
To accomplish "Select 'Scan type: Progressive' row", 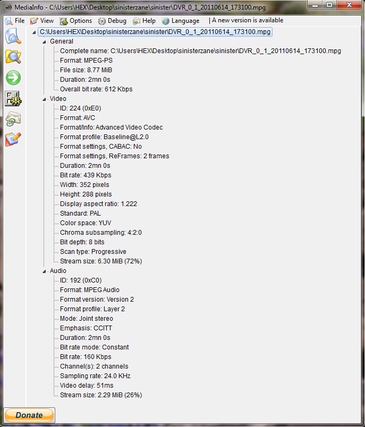I will pos(93,251).
